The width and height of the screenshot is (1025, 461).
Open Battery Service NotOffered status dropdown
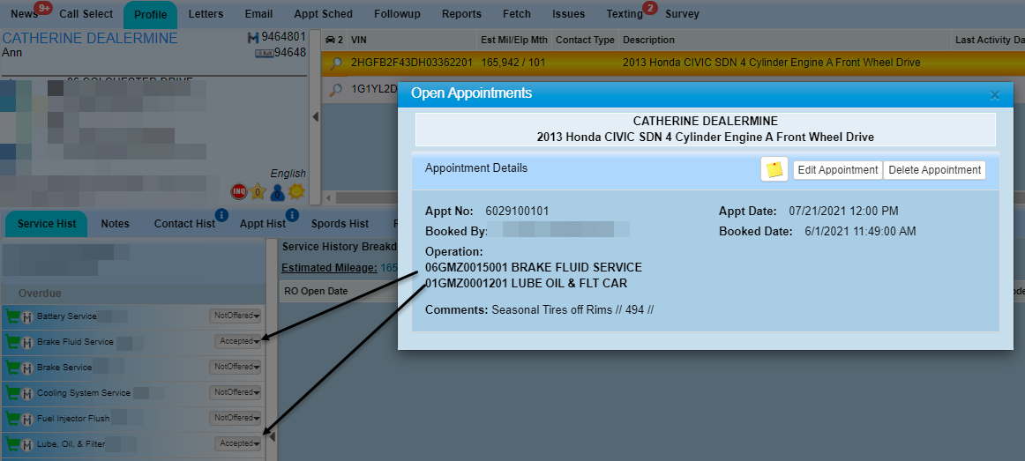pos(236,316)
